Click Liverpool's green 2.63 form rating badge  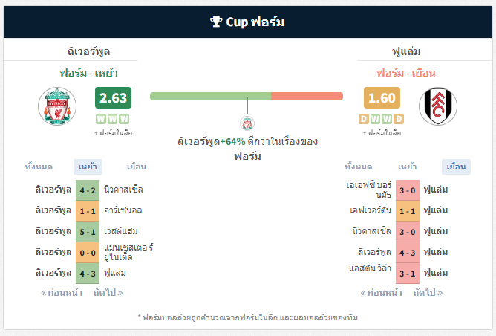(113, 98)
